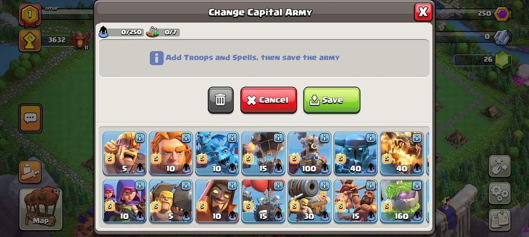The width and height of the screenshot is (529, 237).
Task: Clear army with trash can button
Action: (221, 100)
